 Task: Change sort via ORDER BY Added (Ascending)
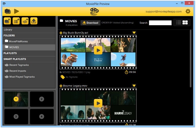[117, 23]
